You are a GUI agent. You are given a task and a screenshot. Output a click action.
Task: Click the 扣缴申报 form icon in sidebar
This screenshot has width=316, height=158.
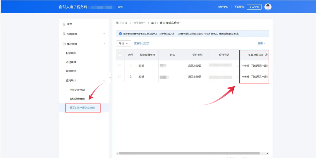click(64, 34)
